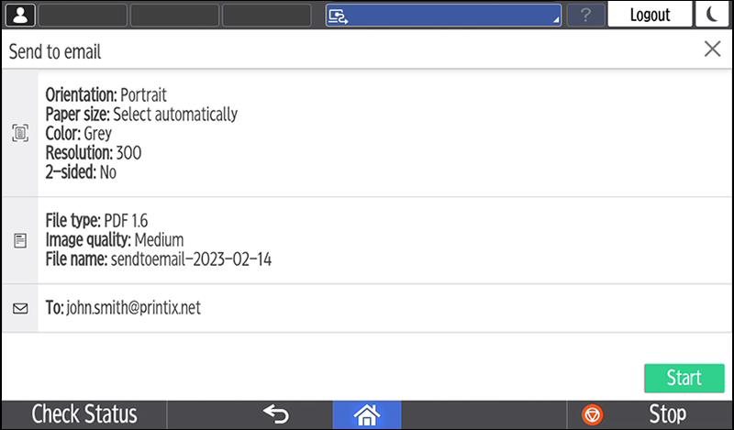Click the file document icon
734x430 pixels.
tap(20, 240)
